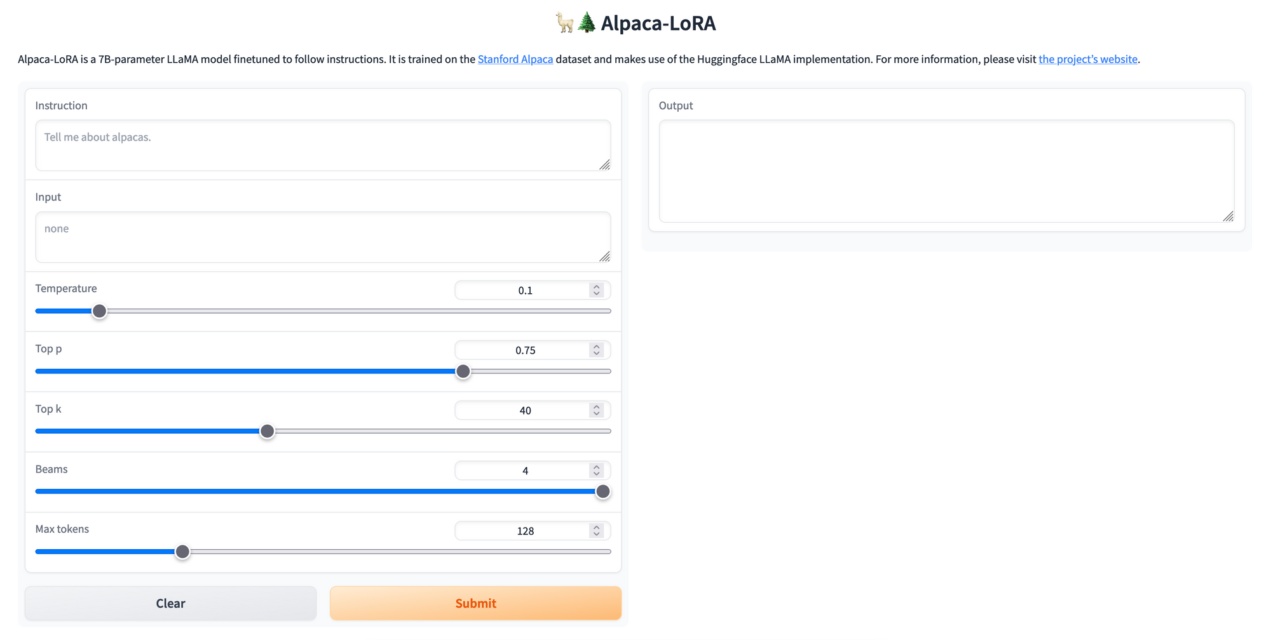Click the Max tokens slider handle
1271x640 pixels.
[182, 552]
